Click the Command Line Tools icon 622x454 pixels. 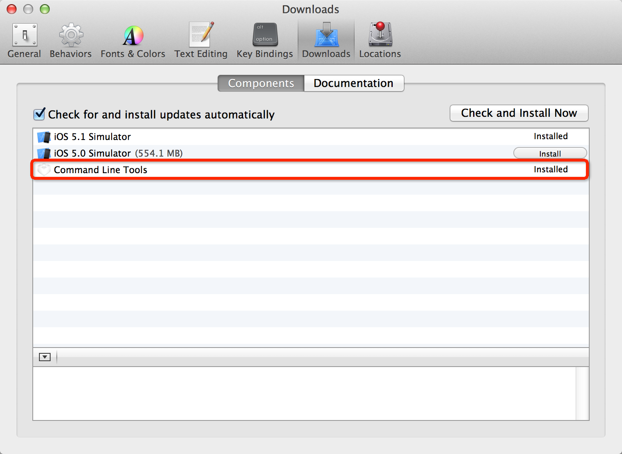44,169
